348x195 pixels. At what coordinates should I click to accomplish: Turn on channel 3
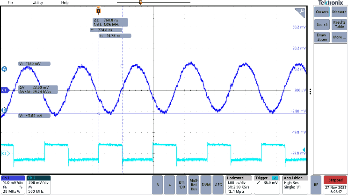click(x=158, y=185)
